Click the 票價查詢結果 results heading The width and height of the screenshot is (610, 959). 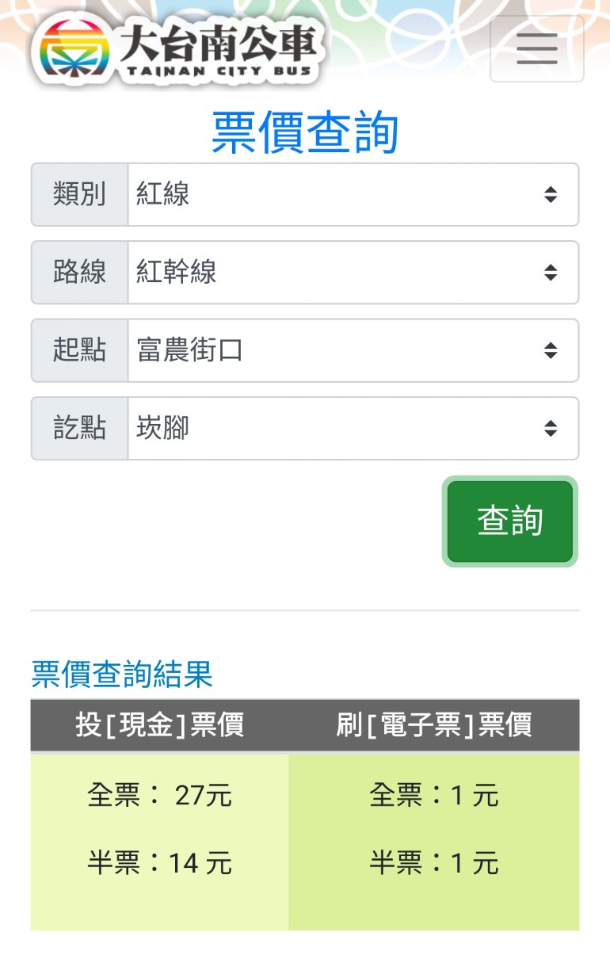click(122, 674)
